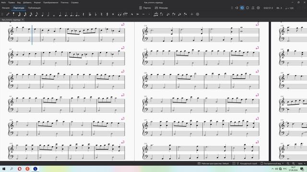
Task: Toggle sharp accidental
Action: pyautogui.click(x=107, y=14)
